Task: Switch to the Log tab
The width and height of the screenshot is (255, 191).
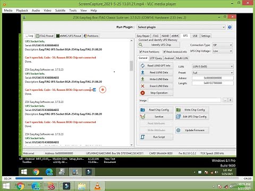Action: 29,36
